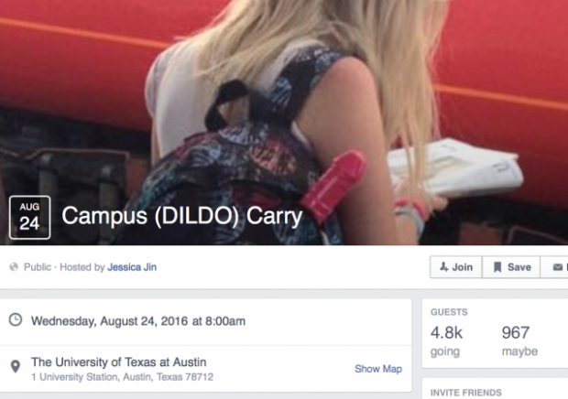Click Show Map link
Screen dimensions: 568x399
click(378, 369)
